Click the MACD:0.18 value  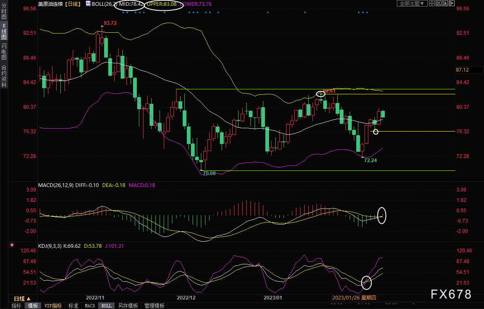(142, 185)
